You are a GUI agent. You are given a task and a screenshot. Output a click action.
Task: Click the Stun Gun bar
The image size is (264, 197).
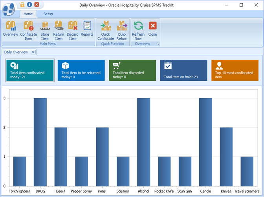185,171
